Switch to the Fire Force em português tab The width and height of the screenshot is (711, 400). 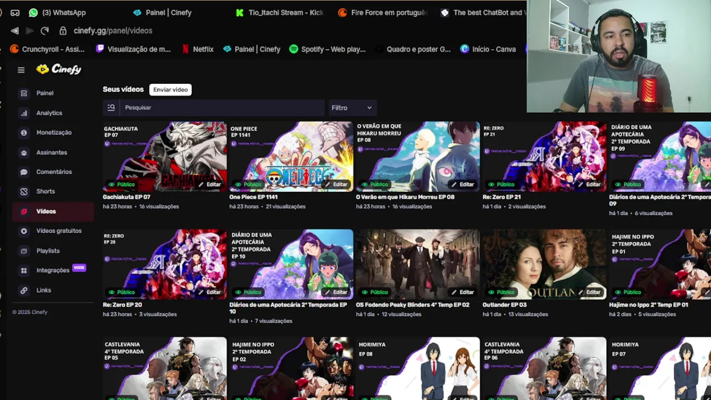click(383, 12)
